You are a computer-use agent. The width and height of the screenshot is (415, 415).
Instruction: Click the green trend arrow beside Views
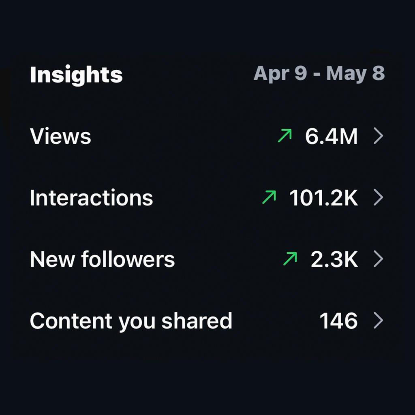click(285, 135)
